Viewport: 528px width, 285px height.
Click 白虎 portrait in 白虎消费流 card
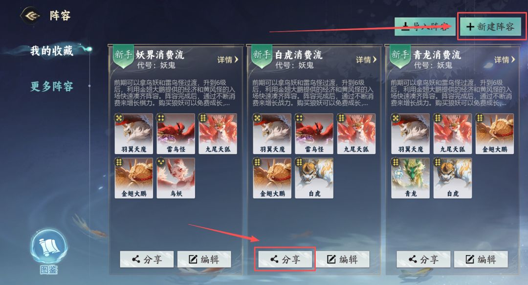pos(314,178)
